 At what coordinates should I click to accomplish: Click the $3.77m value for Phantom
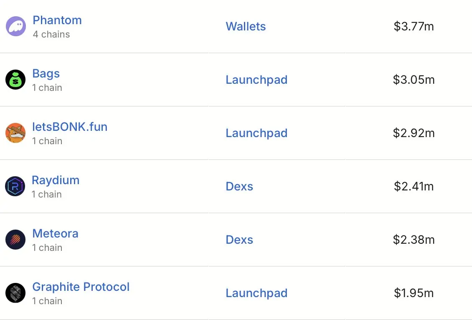pos(414,26)
